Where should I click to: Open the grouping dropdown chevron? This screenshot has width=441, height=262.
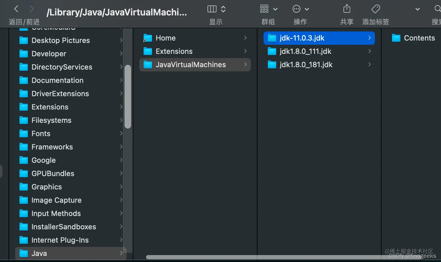pos(275,9)
